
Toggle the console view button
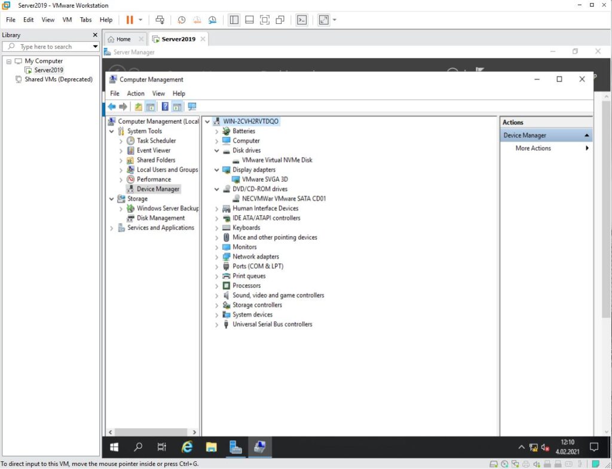(x=302, y=20)
